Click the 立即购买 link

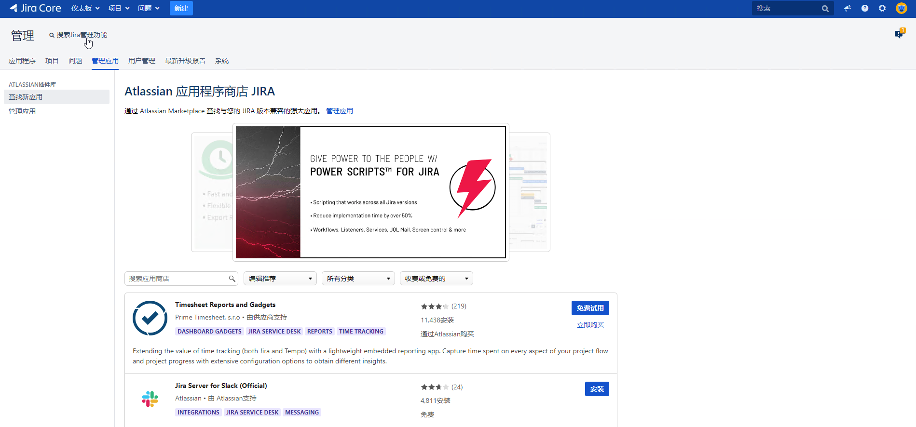point(590,325)
